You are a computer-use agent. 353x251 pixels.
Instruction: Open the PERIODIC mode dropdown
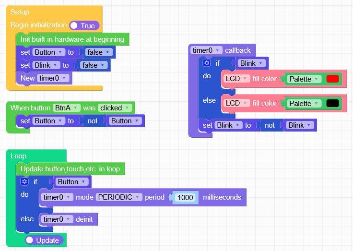click(119, 197)
